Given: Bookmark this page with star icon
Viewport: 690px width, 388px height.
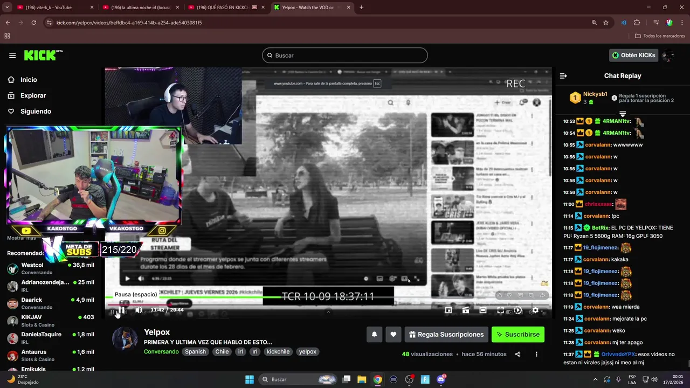Looking at the screenshot, I should 606,23.
